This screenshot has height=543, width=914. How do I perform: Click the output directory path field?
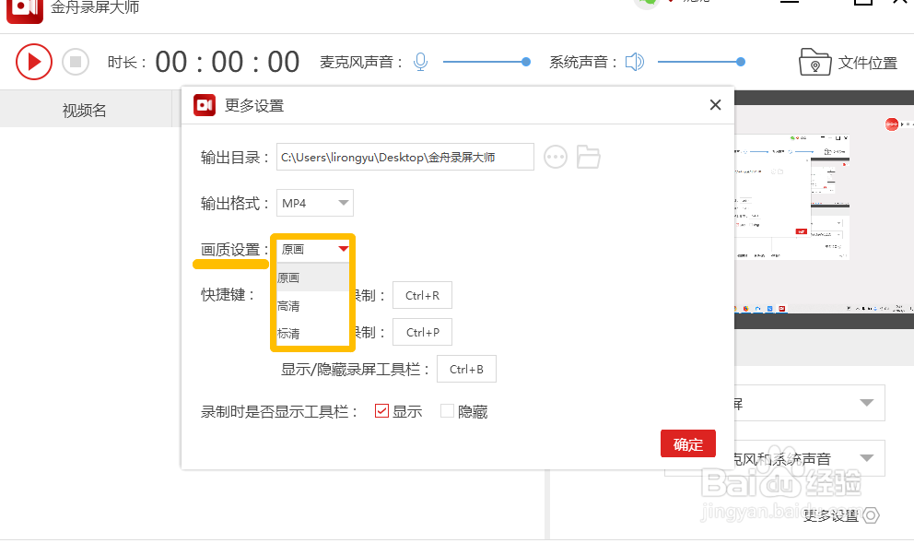pyautogui.click(x=405, y=157)
